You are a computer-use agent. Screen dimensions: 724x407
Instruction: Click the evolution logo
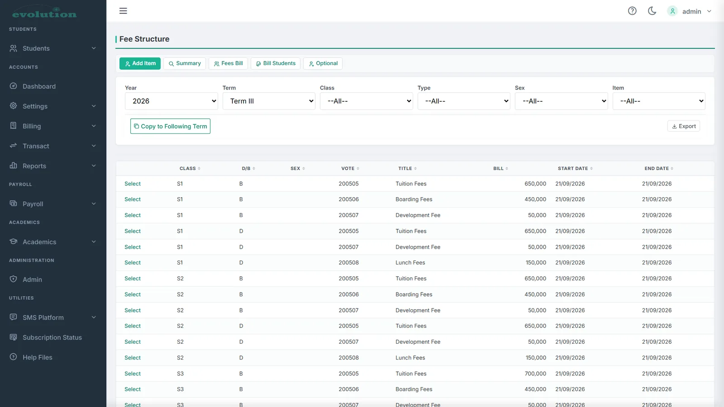[44, 13]
